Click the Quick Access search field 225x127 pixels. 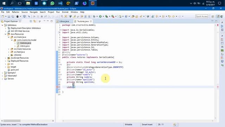click(201, 17)
